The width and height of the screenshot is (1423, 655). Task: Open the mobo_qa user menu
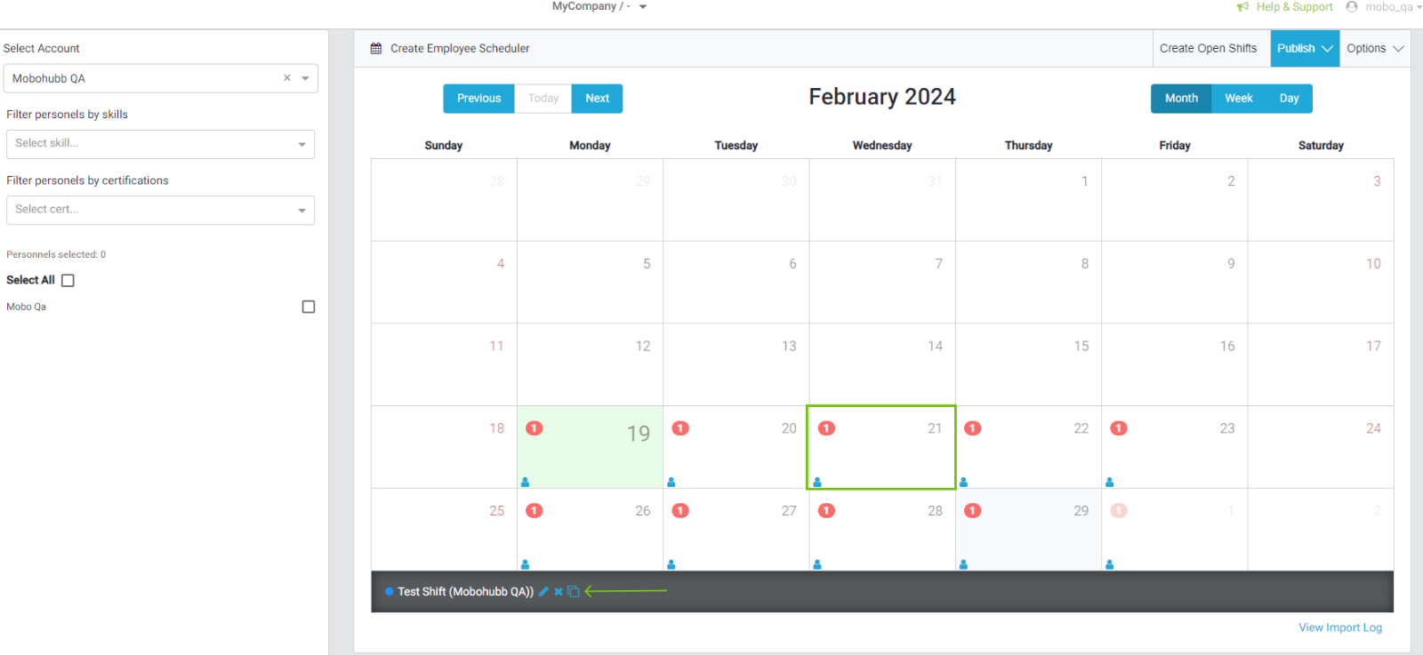point(1393,6)
